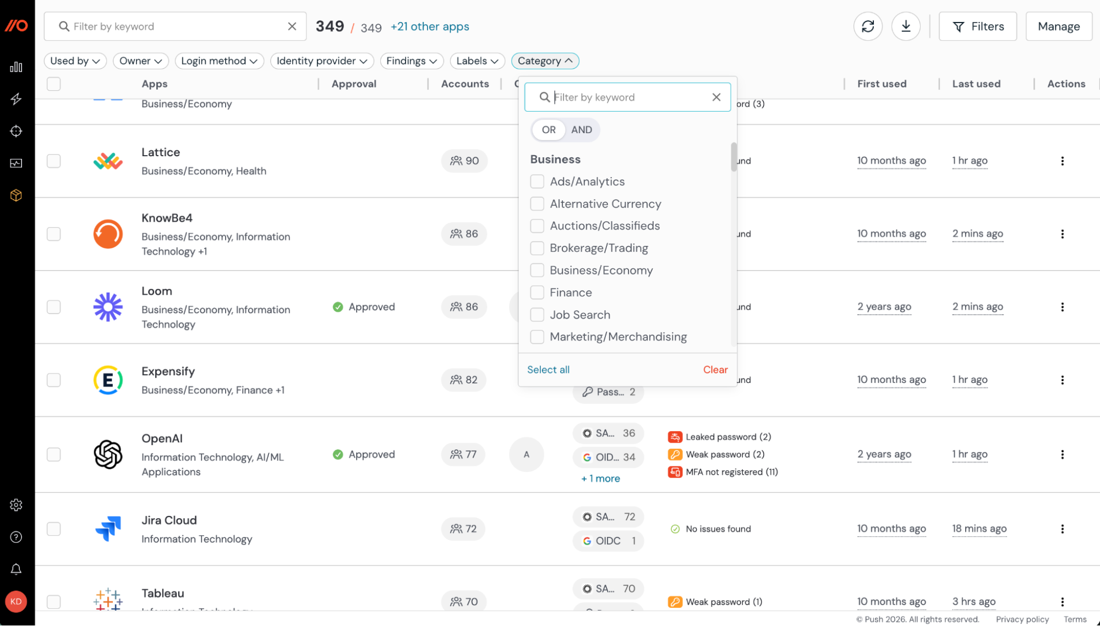
Task: Open actions menu for Expensify row
Action: pyautogui.click(x=1063, y=380)
